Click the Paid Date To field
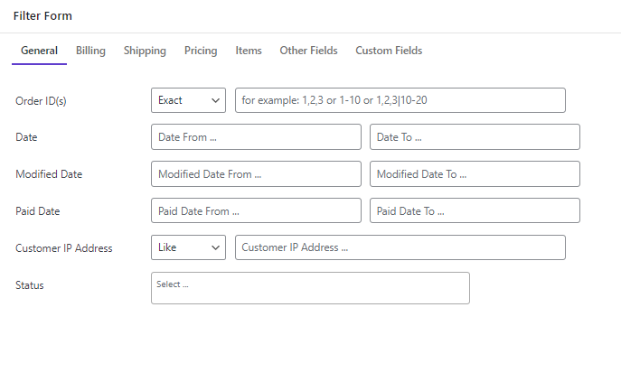621x382 pixels. pos(475,211)
